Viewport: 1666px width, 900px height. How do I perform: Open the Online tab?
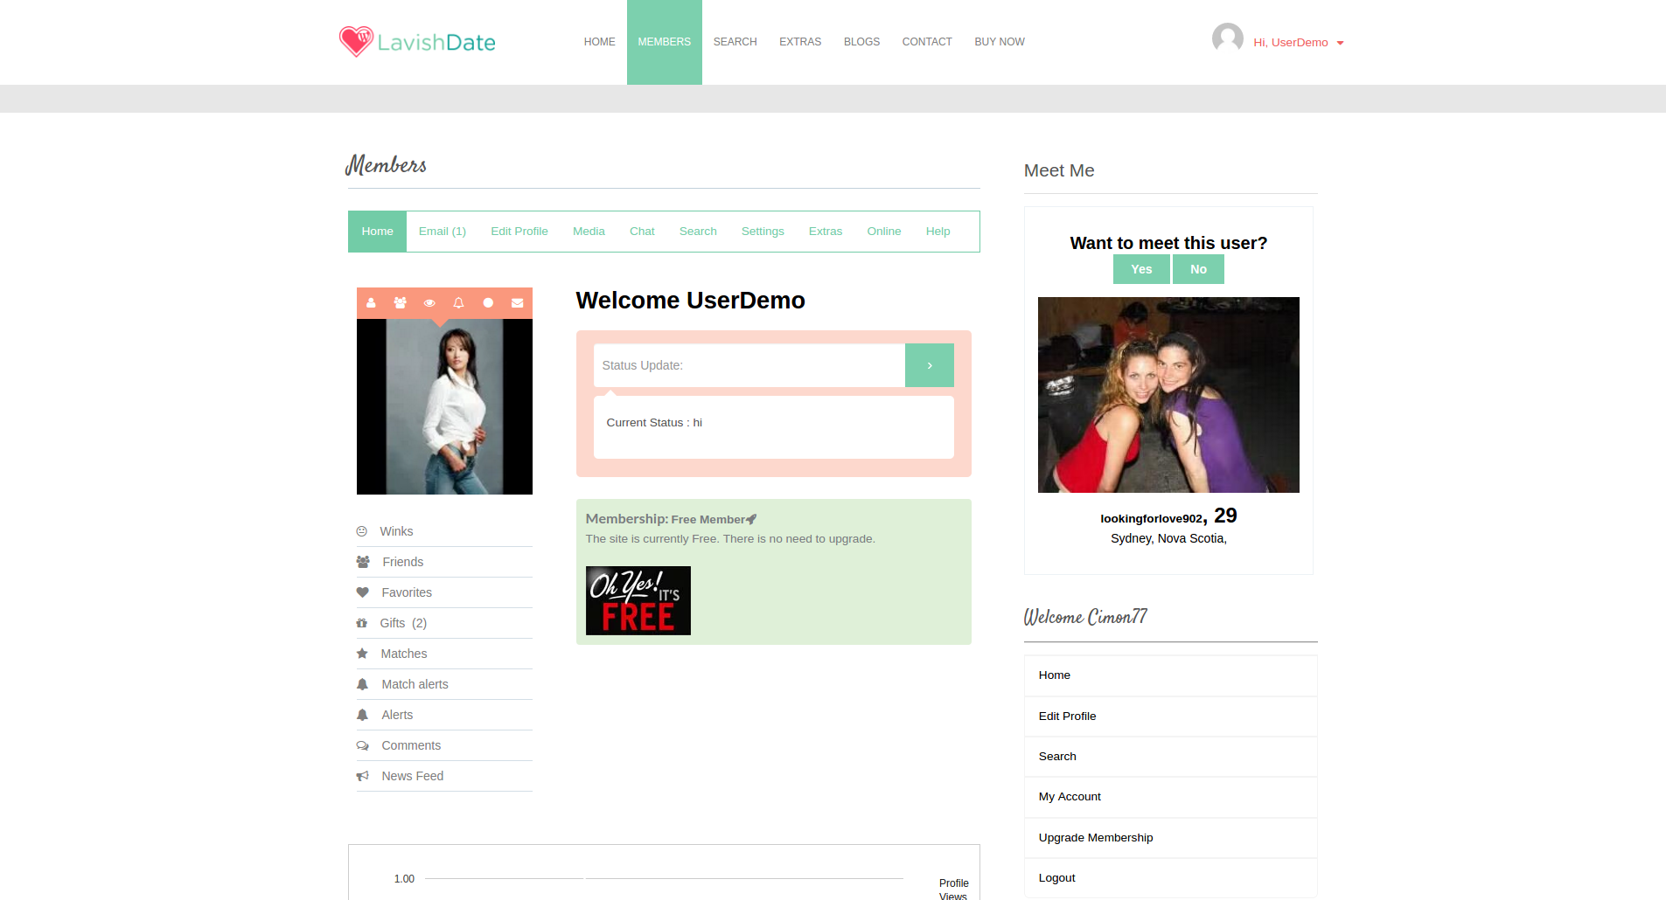point(884,232)
